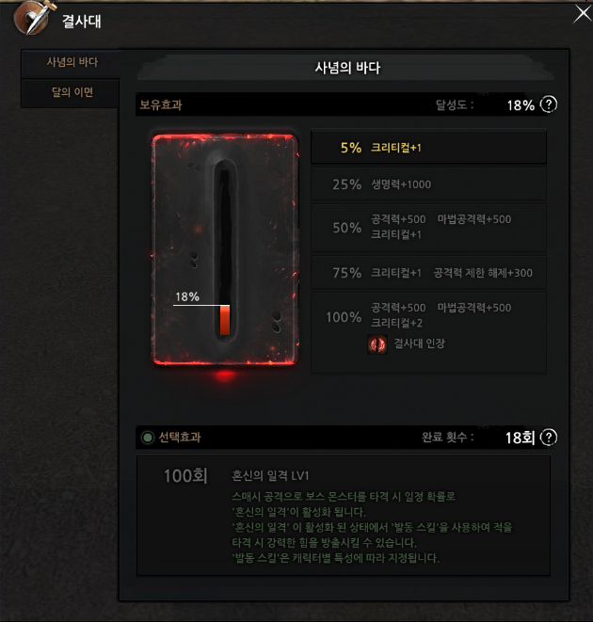Image resolution: width=593 pixels, height=622 pixels.
Task: Open the 달성도 help question mark
Action: (x=549, y=104)
